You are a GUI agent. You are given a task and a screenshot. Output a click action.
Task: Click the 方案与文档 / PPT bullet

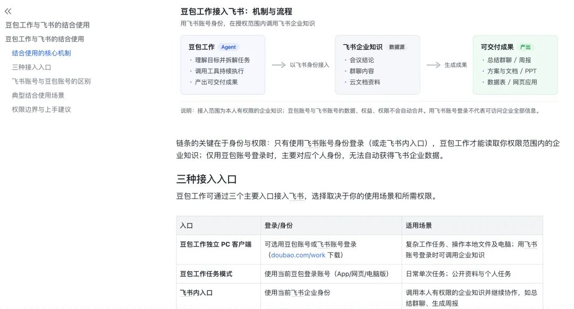(x=512, y=71)
